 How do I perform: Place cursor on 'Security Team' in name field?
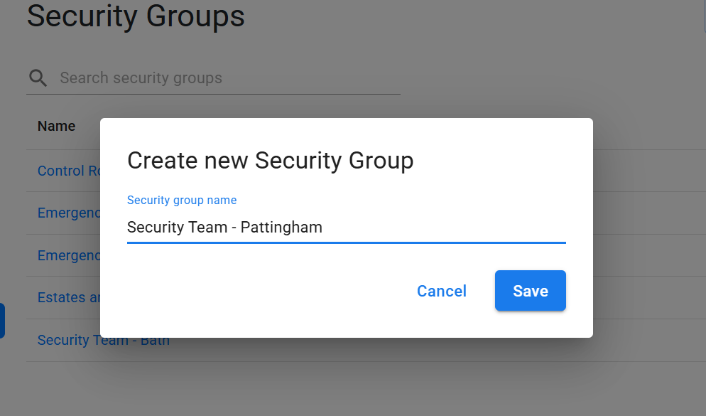(177, 227)
